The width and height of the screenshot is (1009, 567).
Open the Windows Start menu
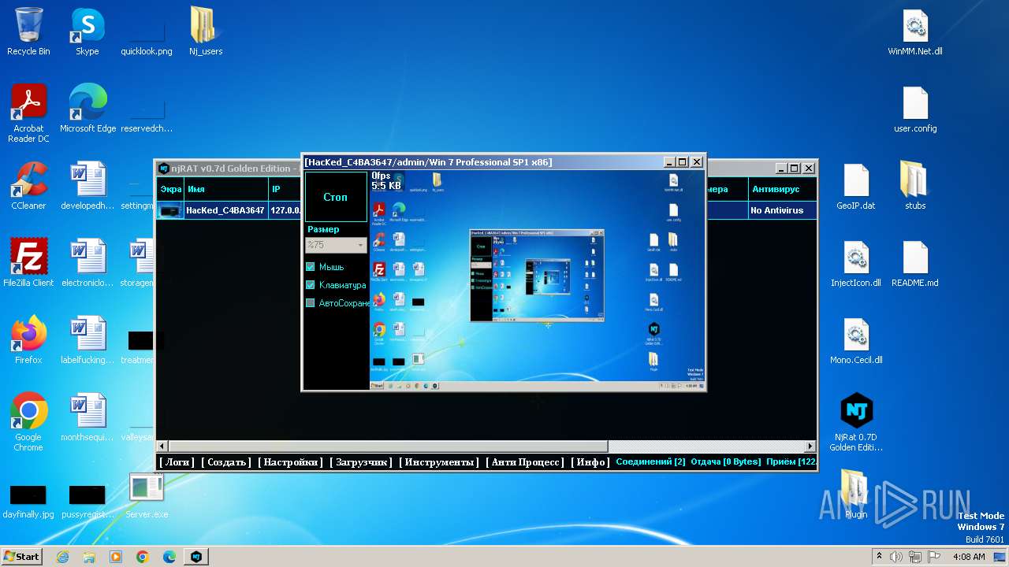tap(21, 556)
